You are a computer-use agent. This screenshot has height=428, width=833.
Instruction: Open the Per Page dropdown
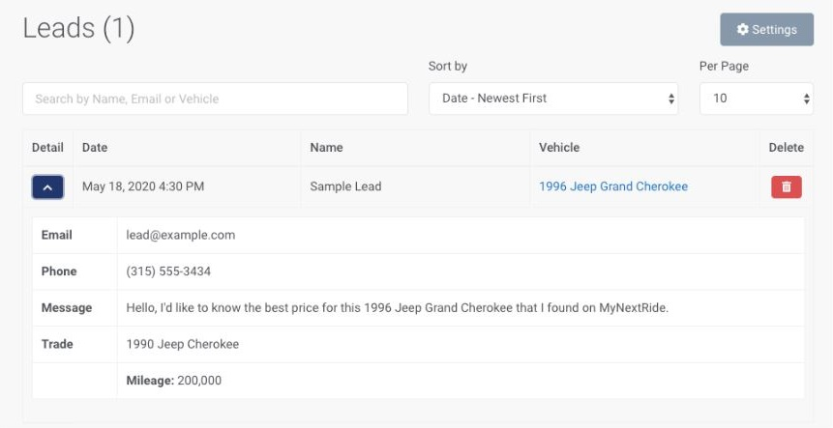756,99
